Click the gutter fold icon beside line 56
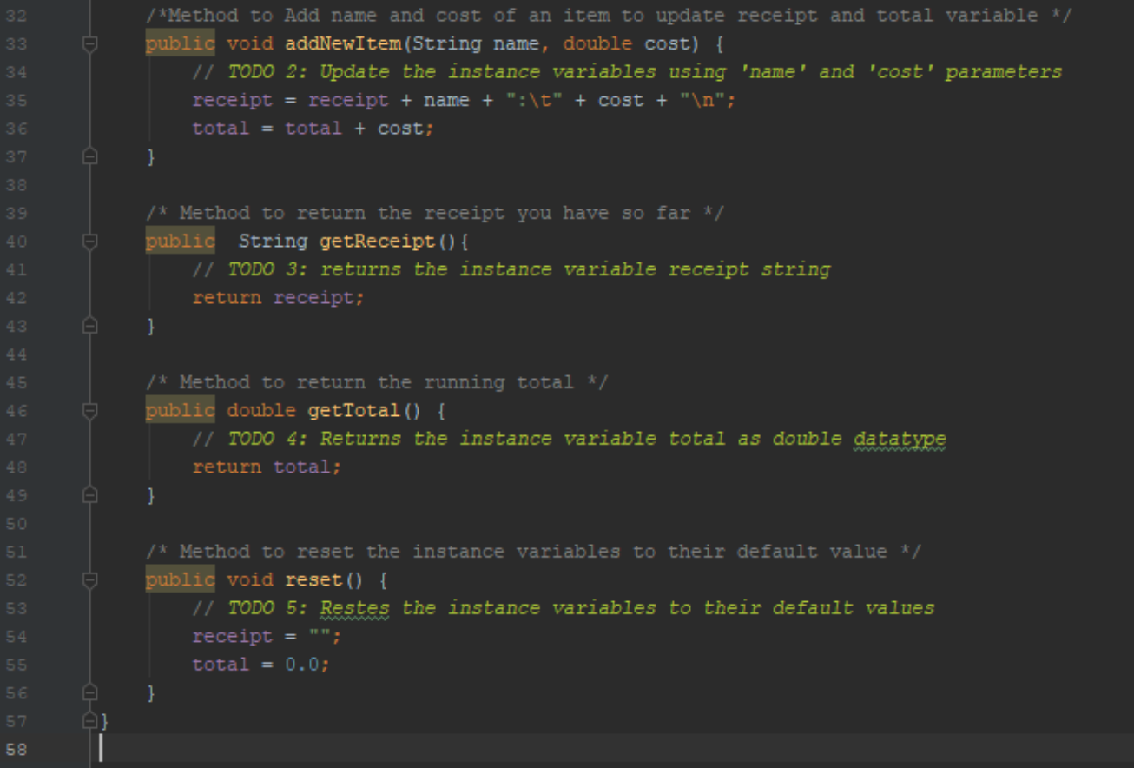Image resolution: width=1134 pixels, height=768 pixels. [x=89, y=692]
